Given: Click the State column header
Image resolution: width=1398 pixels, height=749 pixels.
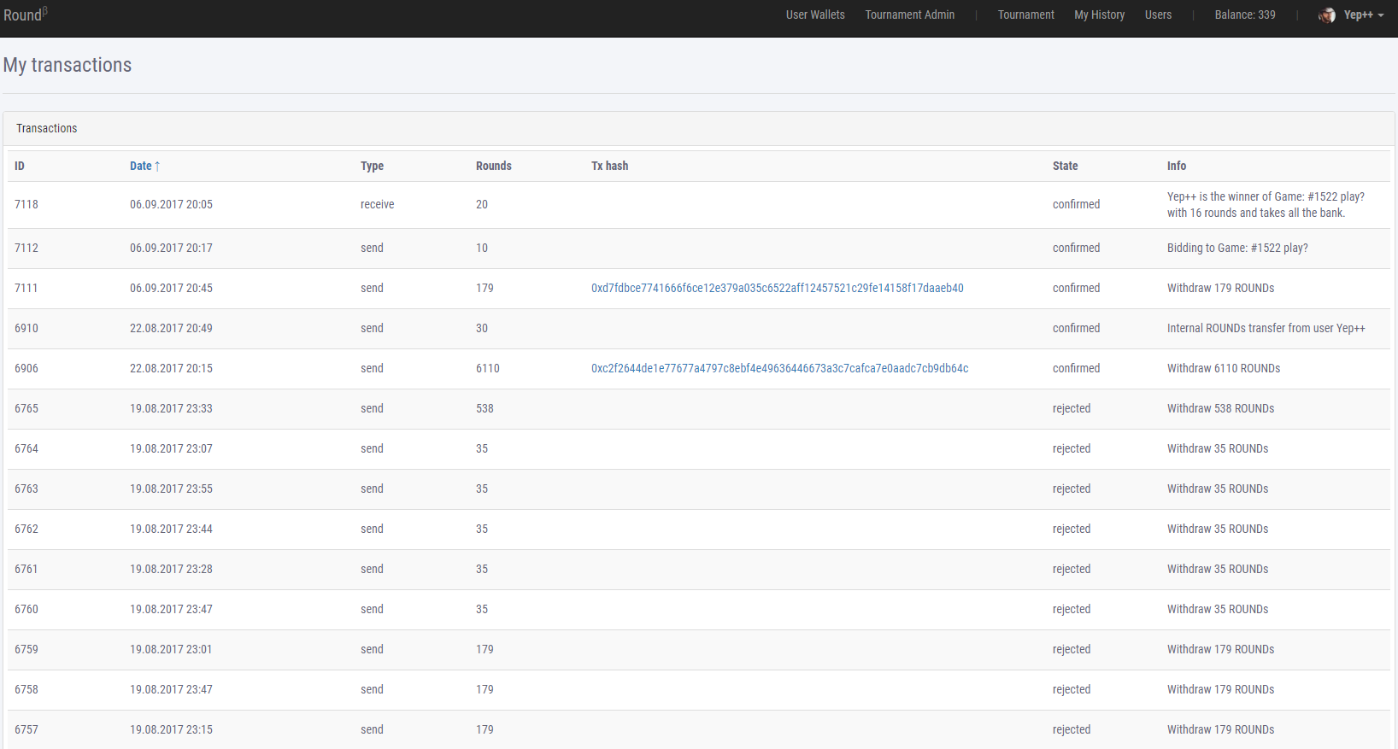Looking at the screenshot, I should tap(1065, 166).
